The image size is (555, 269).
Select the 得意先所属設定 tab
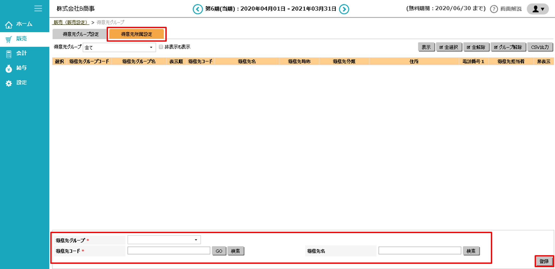pos(137,34)
